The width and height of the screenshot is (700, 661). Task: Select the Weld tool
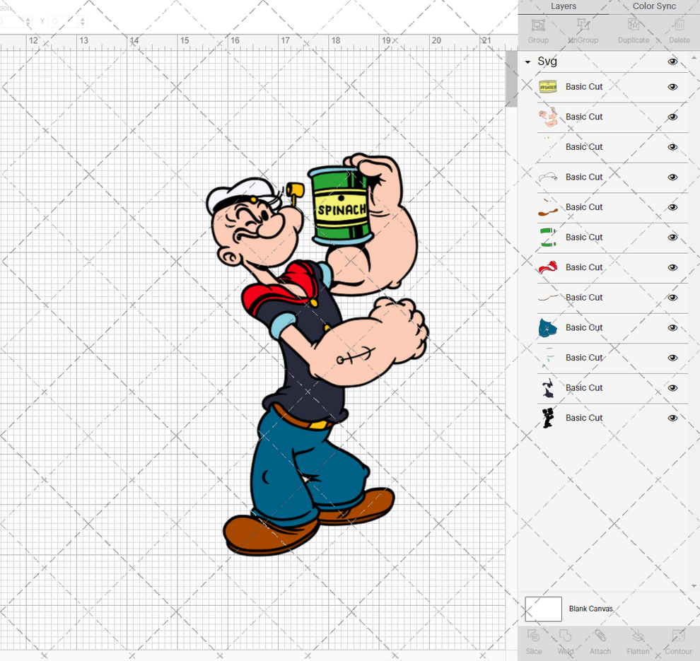point(566,642)
